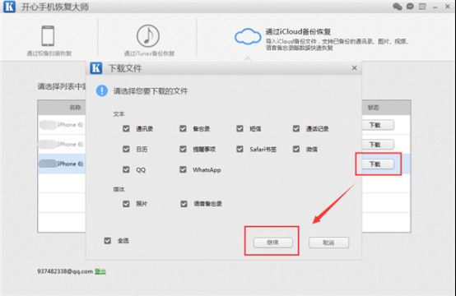456x296 pixels.
Task: Select the 通过设备扫描恢复 tab label
Action: point(49,53)
